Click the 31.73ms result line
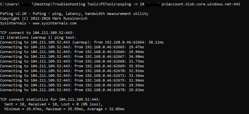This screenshot has width=249, height=114. (72, 61)
